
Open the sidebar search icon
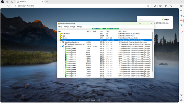[x=181, y=11]
